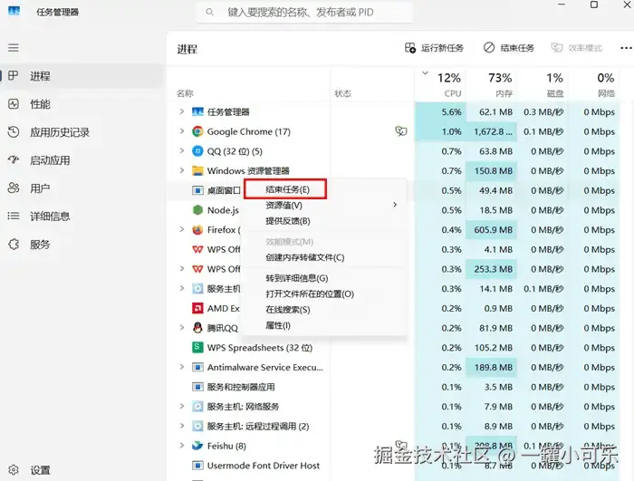
Task: Expand the 腾讯QQ process group
Action: [181, 328]
